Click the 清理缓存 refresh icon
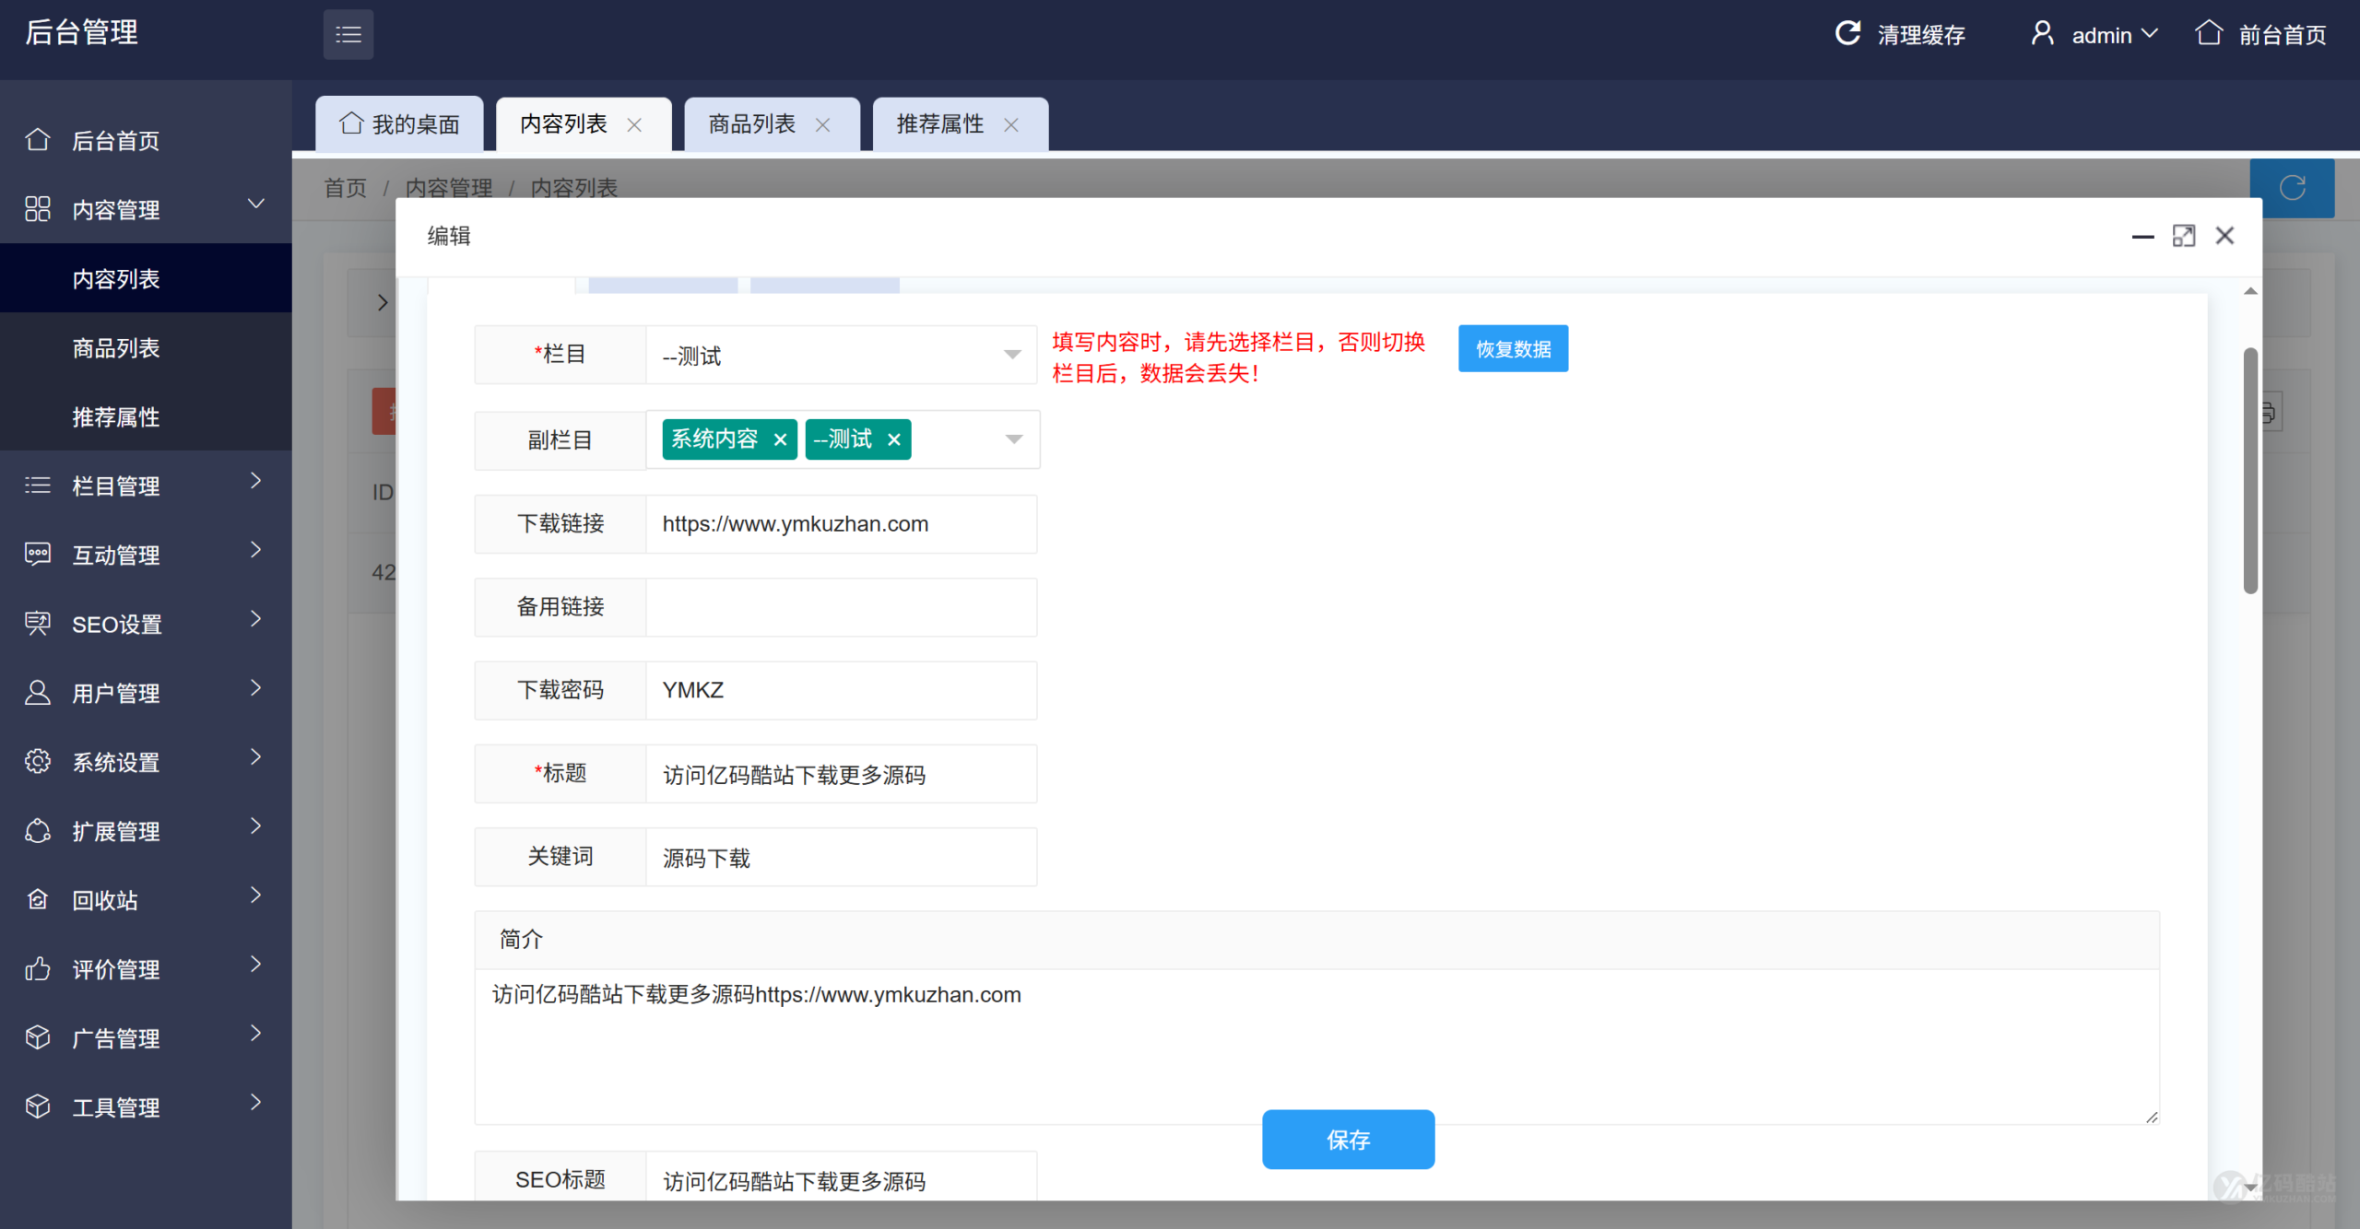The image size is (2360, 1229). pyautogui.click(x=1848, y=33)
